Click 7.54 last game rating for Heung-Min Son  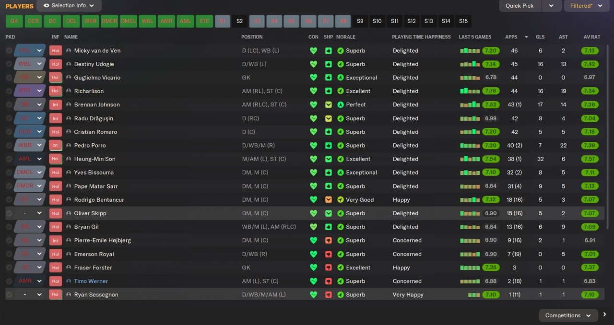[x=491, y=159]
